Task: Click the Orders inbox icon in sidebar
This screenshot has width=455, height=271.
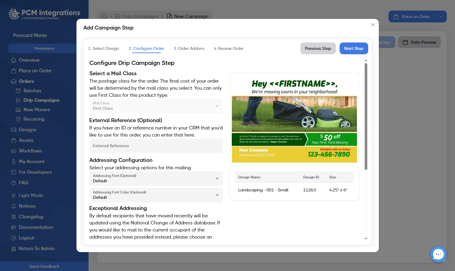Action: pyautogui.click(x=14, y=81)
